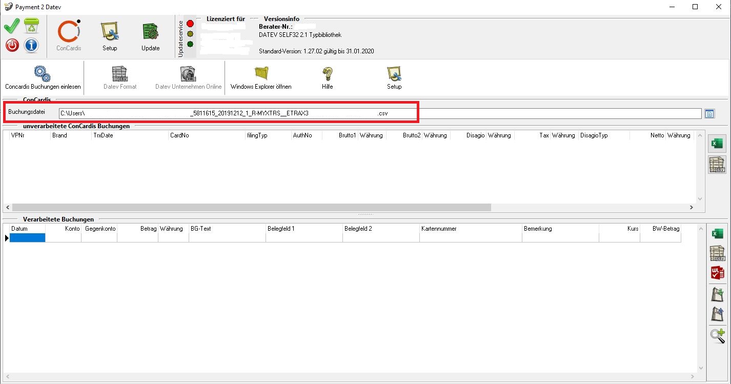Click the DATEV SELF32 2.1 Typbibliothek text

click(x=300, y=35)
